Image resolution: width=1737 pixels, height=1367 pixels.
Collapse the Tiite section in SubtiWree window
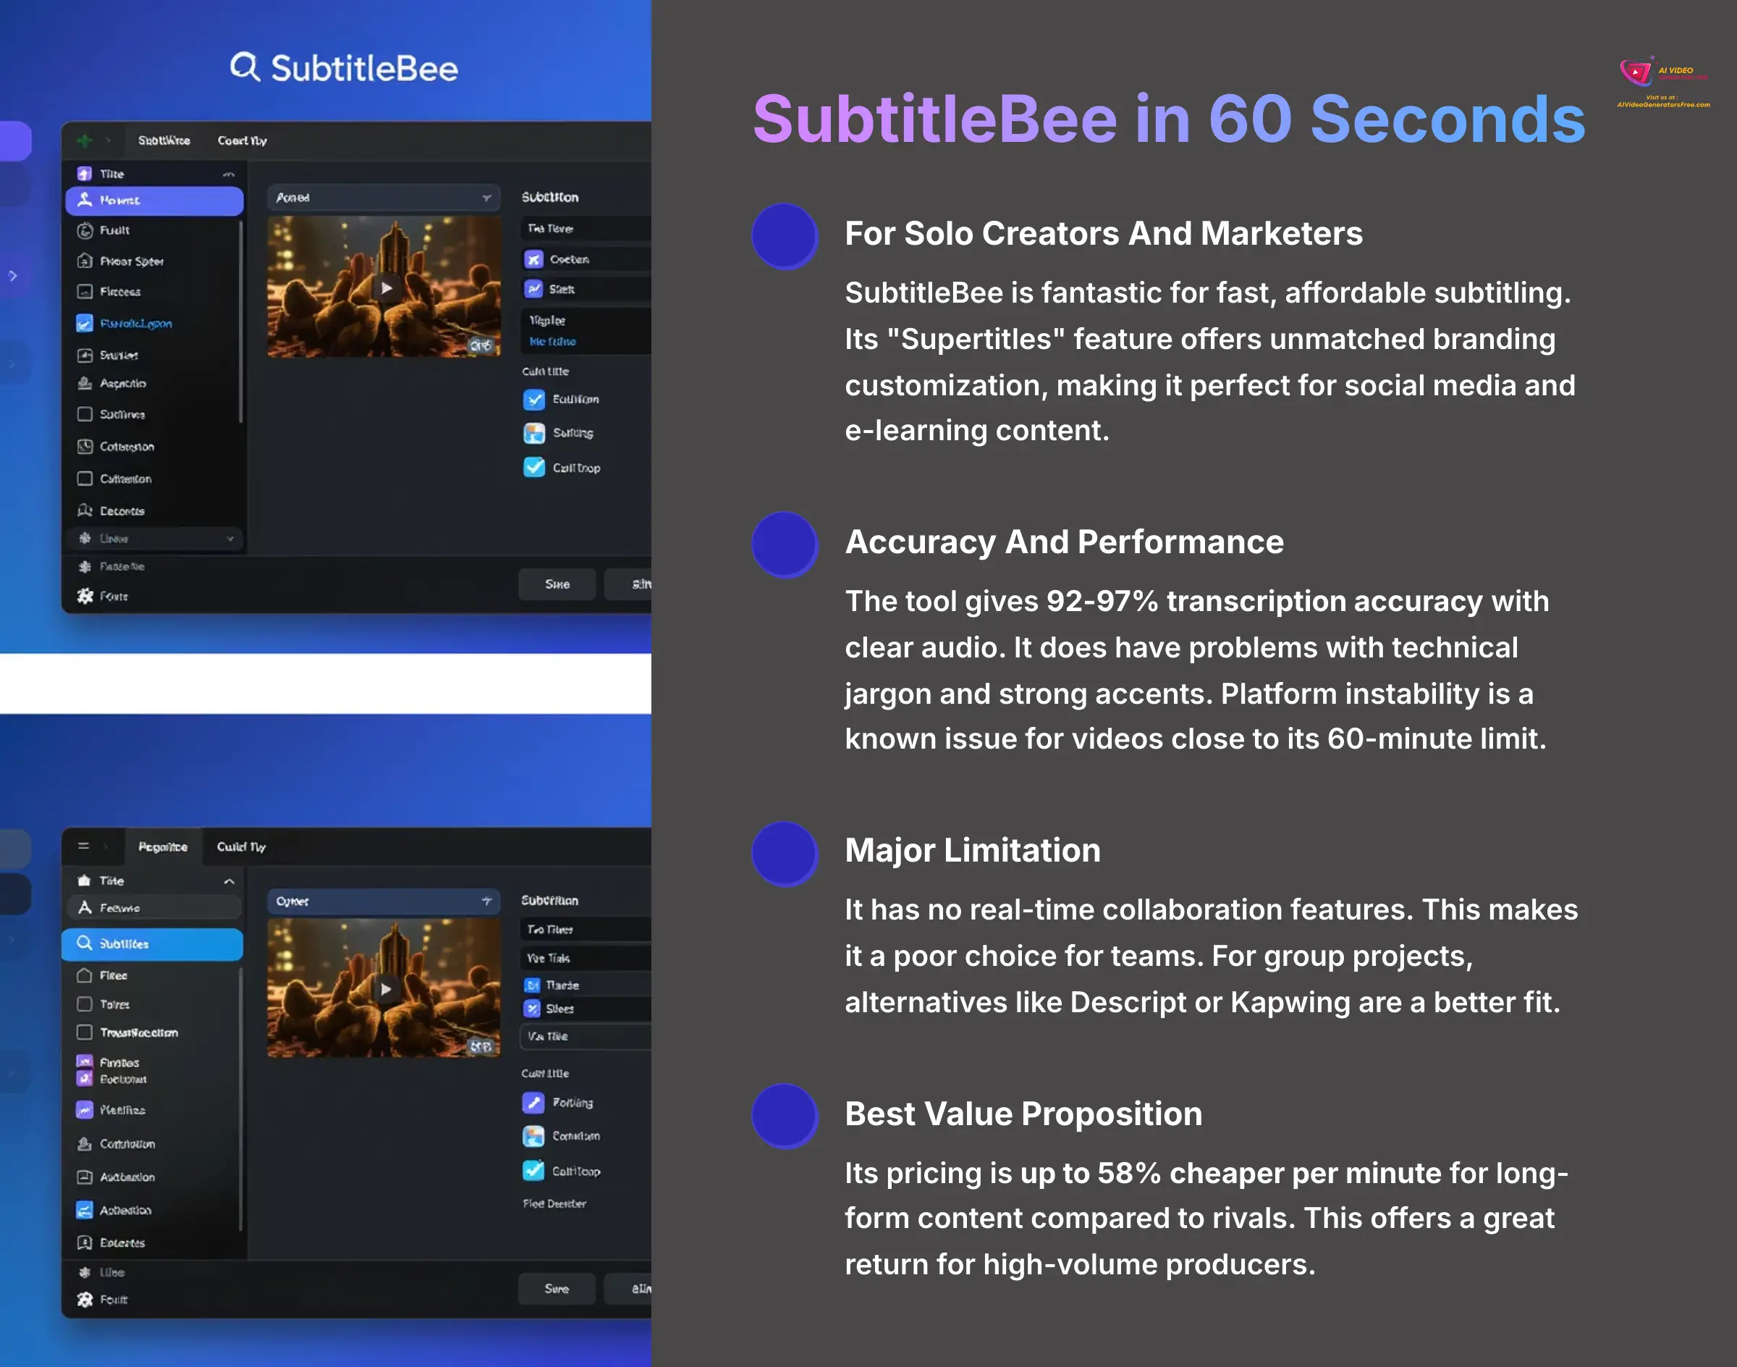point(229,174)
